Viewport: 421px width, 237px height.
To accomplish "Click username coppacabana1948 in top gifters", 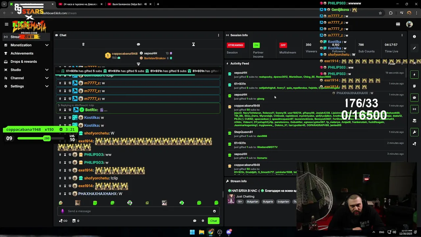I will click(125, 54).
